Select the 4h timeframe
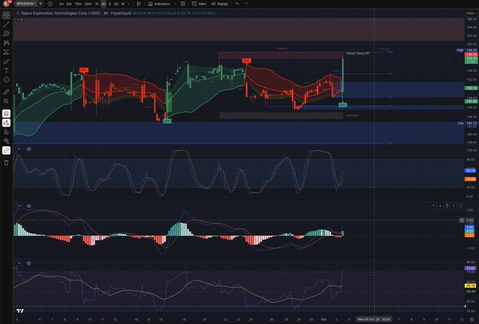Screen dimensions: 479x324 (104, 4)
